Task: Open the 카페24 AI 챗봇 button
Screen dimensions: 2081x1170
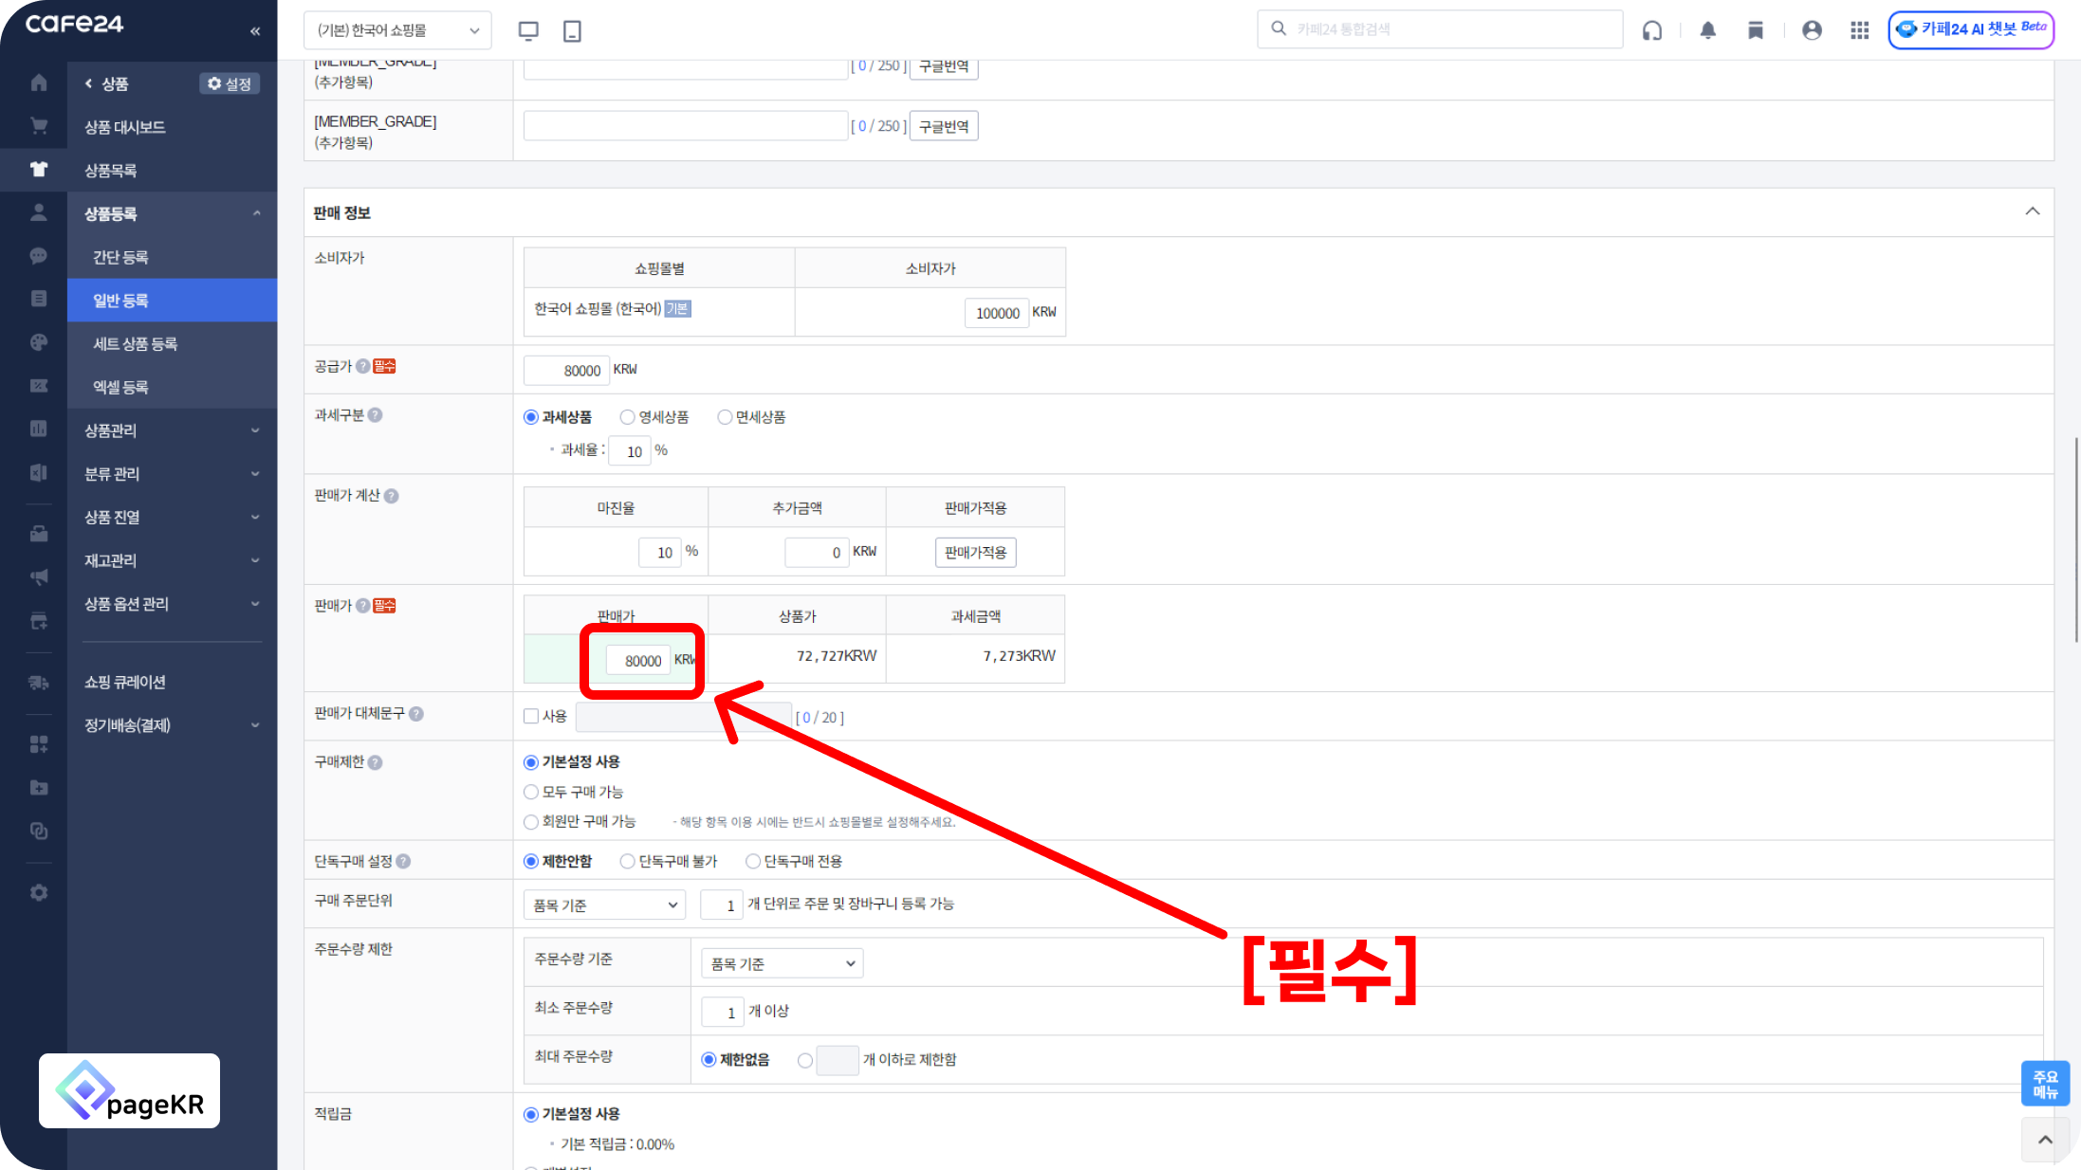Action: click(1971, 29)
